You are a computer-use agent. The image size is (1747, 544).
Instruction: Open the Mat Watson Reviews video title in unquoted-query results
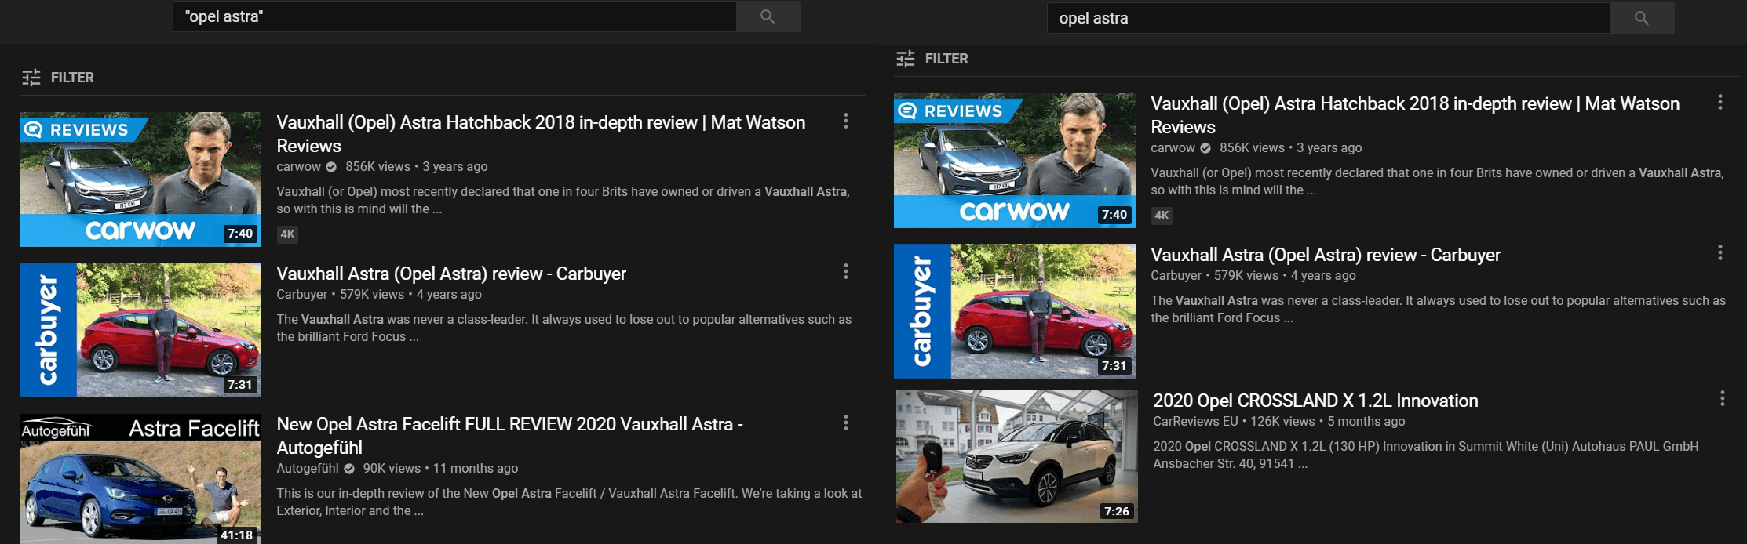pos(1415,115)
